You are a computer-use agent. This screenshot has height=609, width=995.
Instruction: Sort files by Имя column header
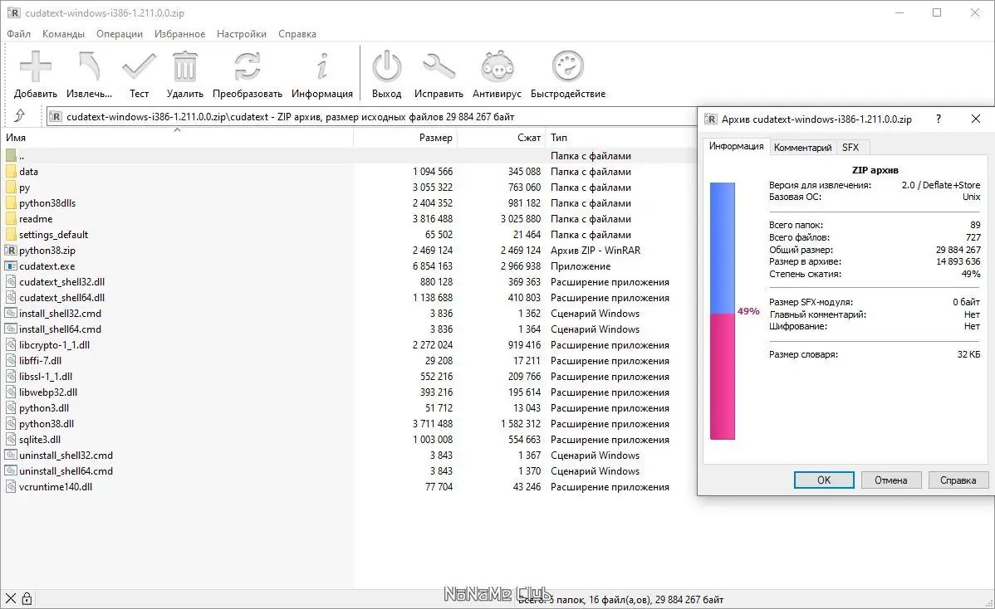(x=177, y=137)
